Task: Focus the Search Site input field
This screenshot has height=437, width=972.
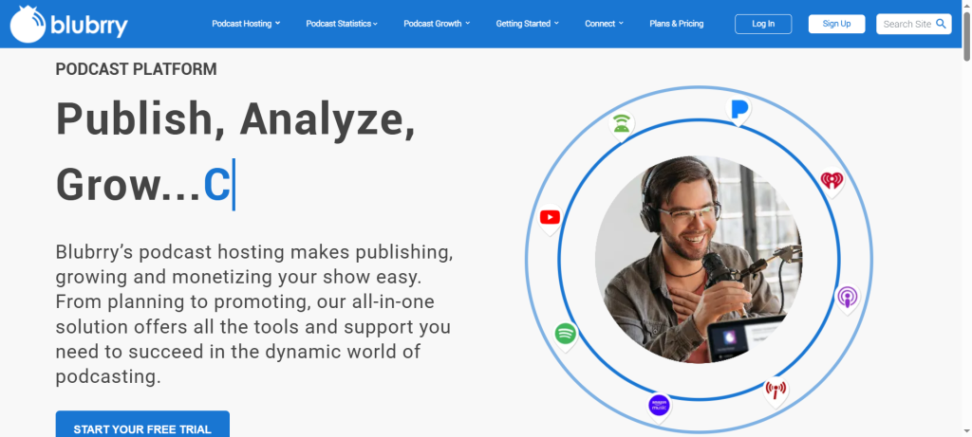Action: coord(906,24)
